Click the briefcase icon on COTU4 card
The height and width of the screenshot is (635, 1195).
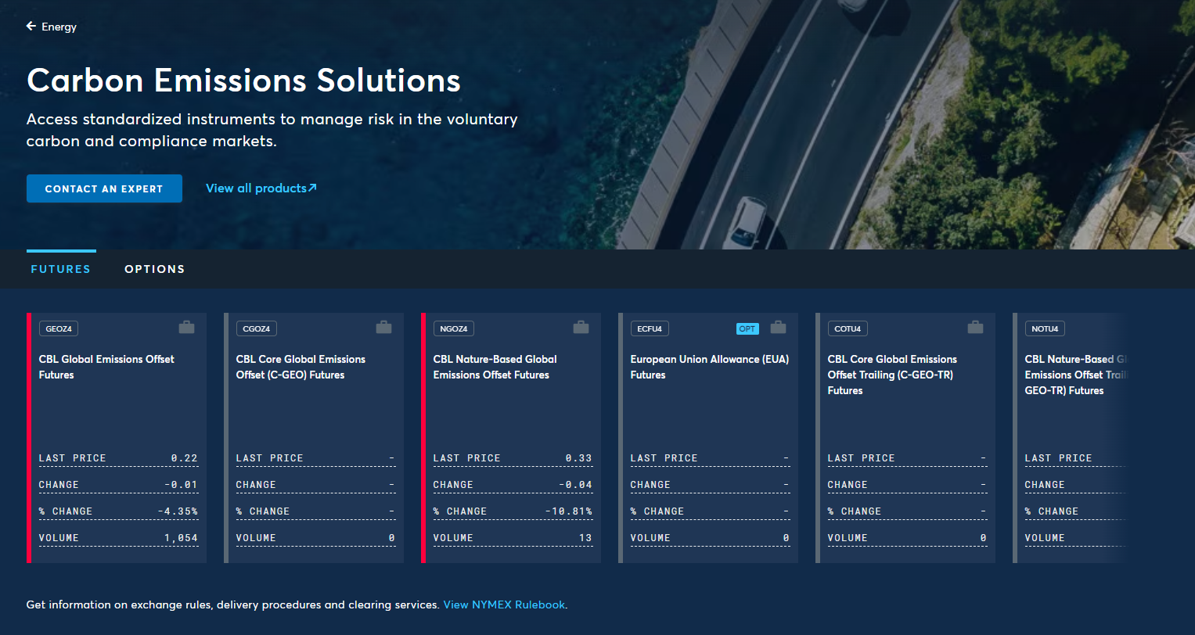[x=975, y=327]
